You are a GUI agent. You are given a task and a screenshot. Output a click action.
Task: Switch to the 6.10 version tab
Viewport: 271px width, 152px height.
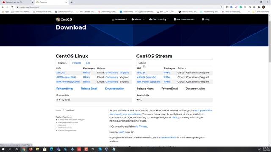[x=88, y=63]
